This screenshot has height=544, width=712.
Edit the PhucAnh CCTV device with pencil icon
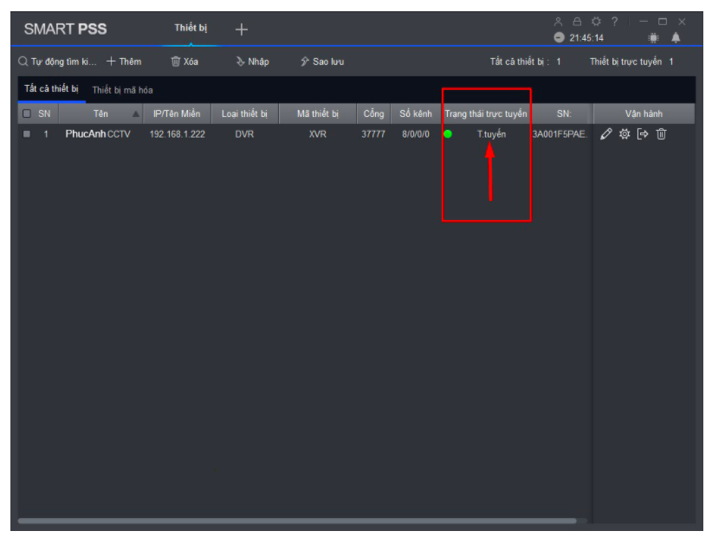[606, 134]
